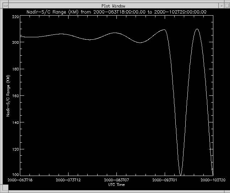
Task: Click the Nadir-S/C Range plot title
Action: [x=117, y=12]
